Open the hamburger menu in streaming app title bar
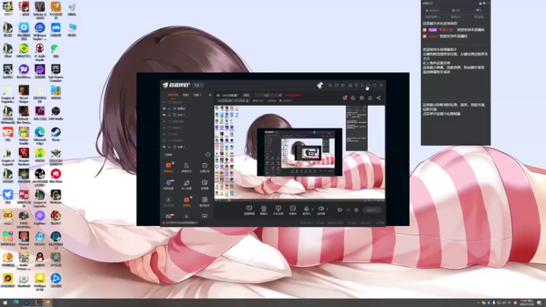 point(362,85)
